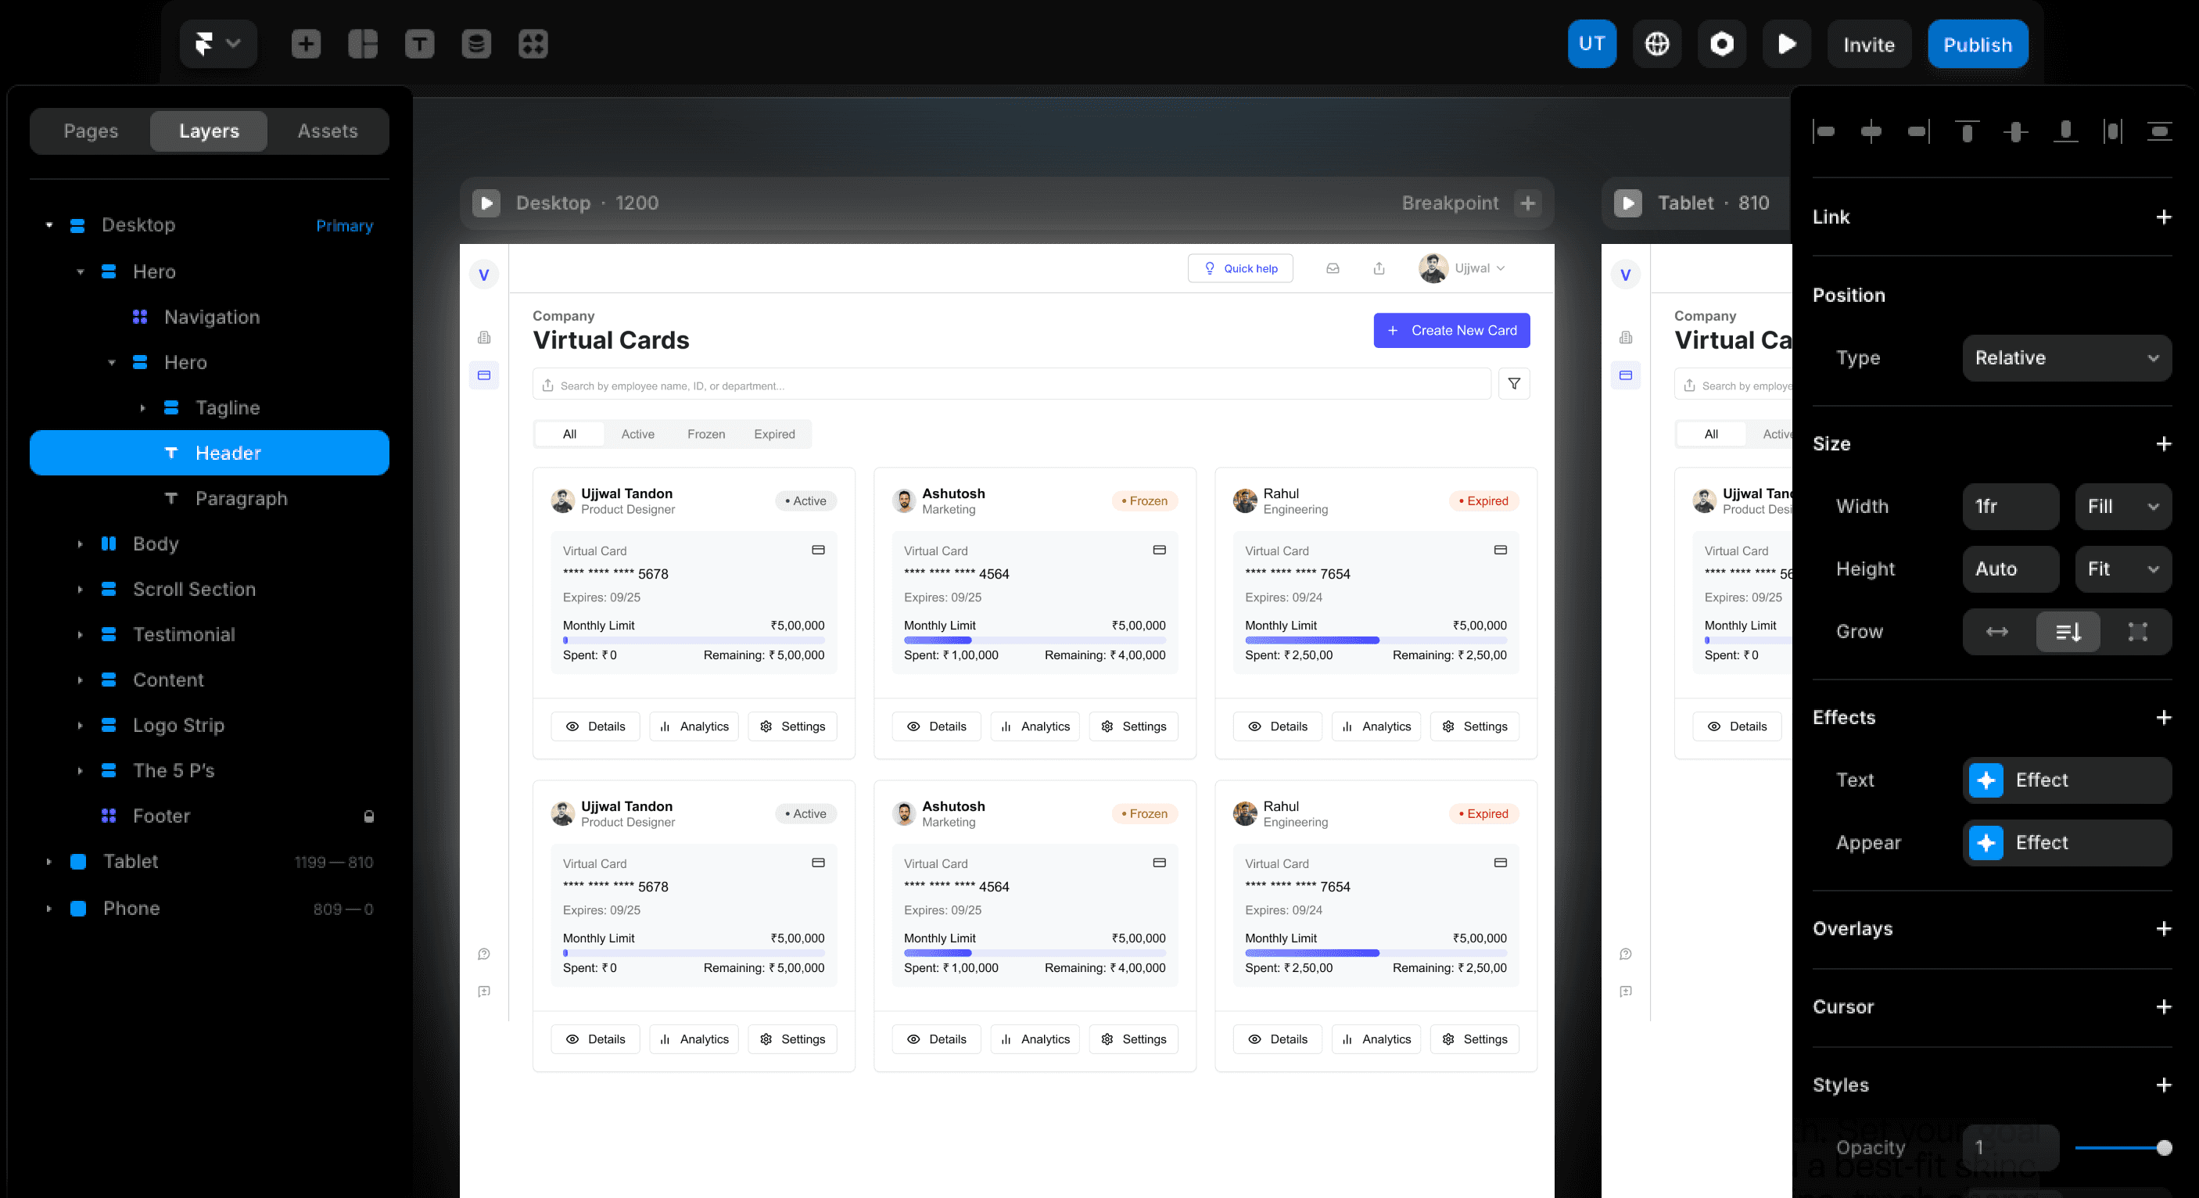This screenshot has height=1198, width=2199.
Task: Open Settings on first Rahul card
Action: (x=1474, y=726)
